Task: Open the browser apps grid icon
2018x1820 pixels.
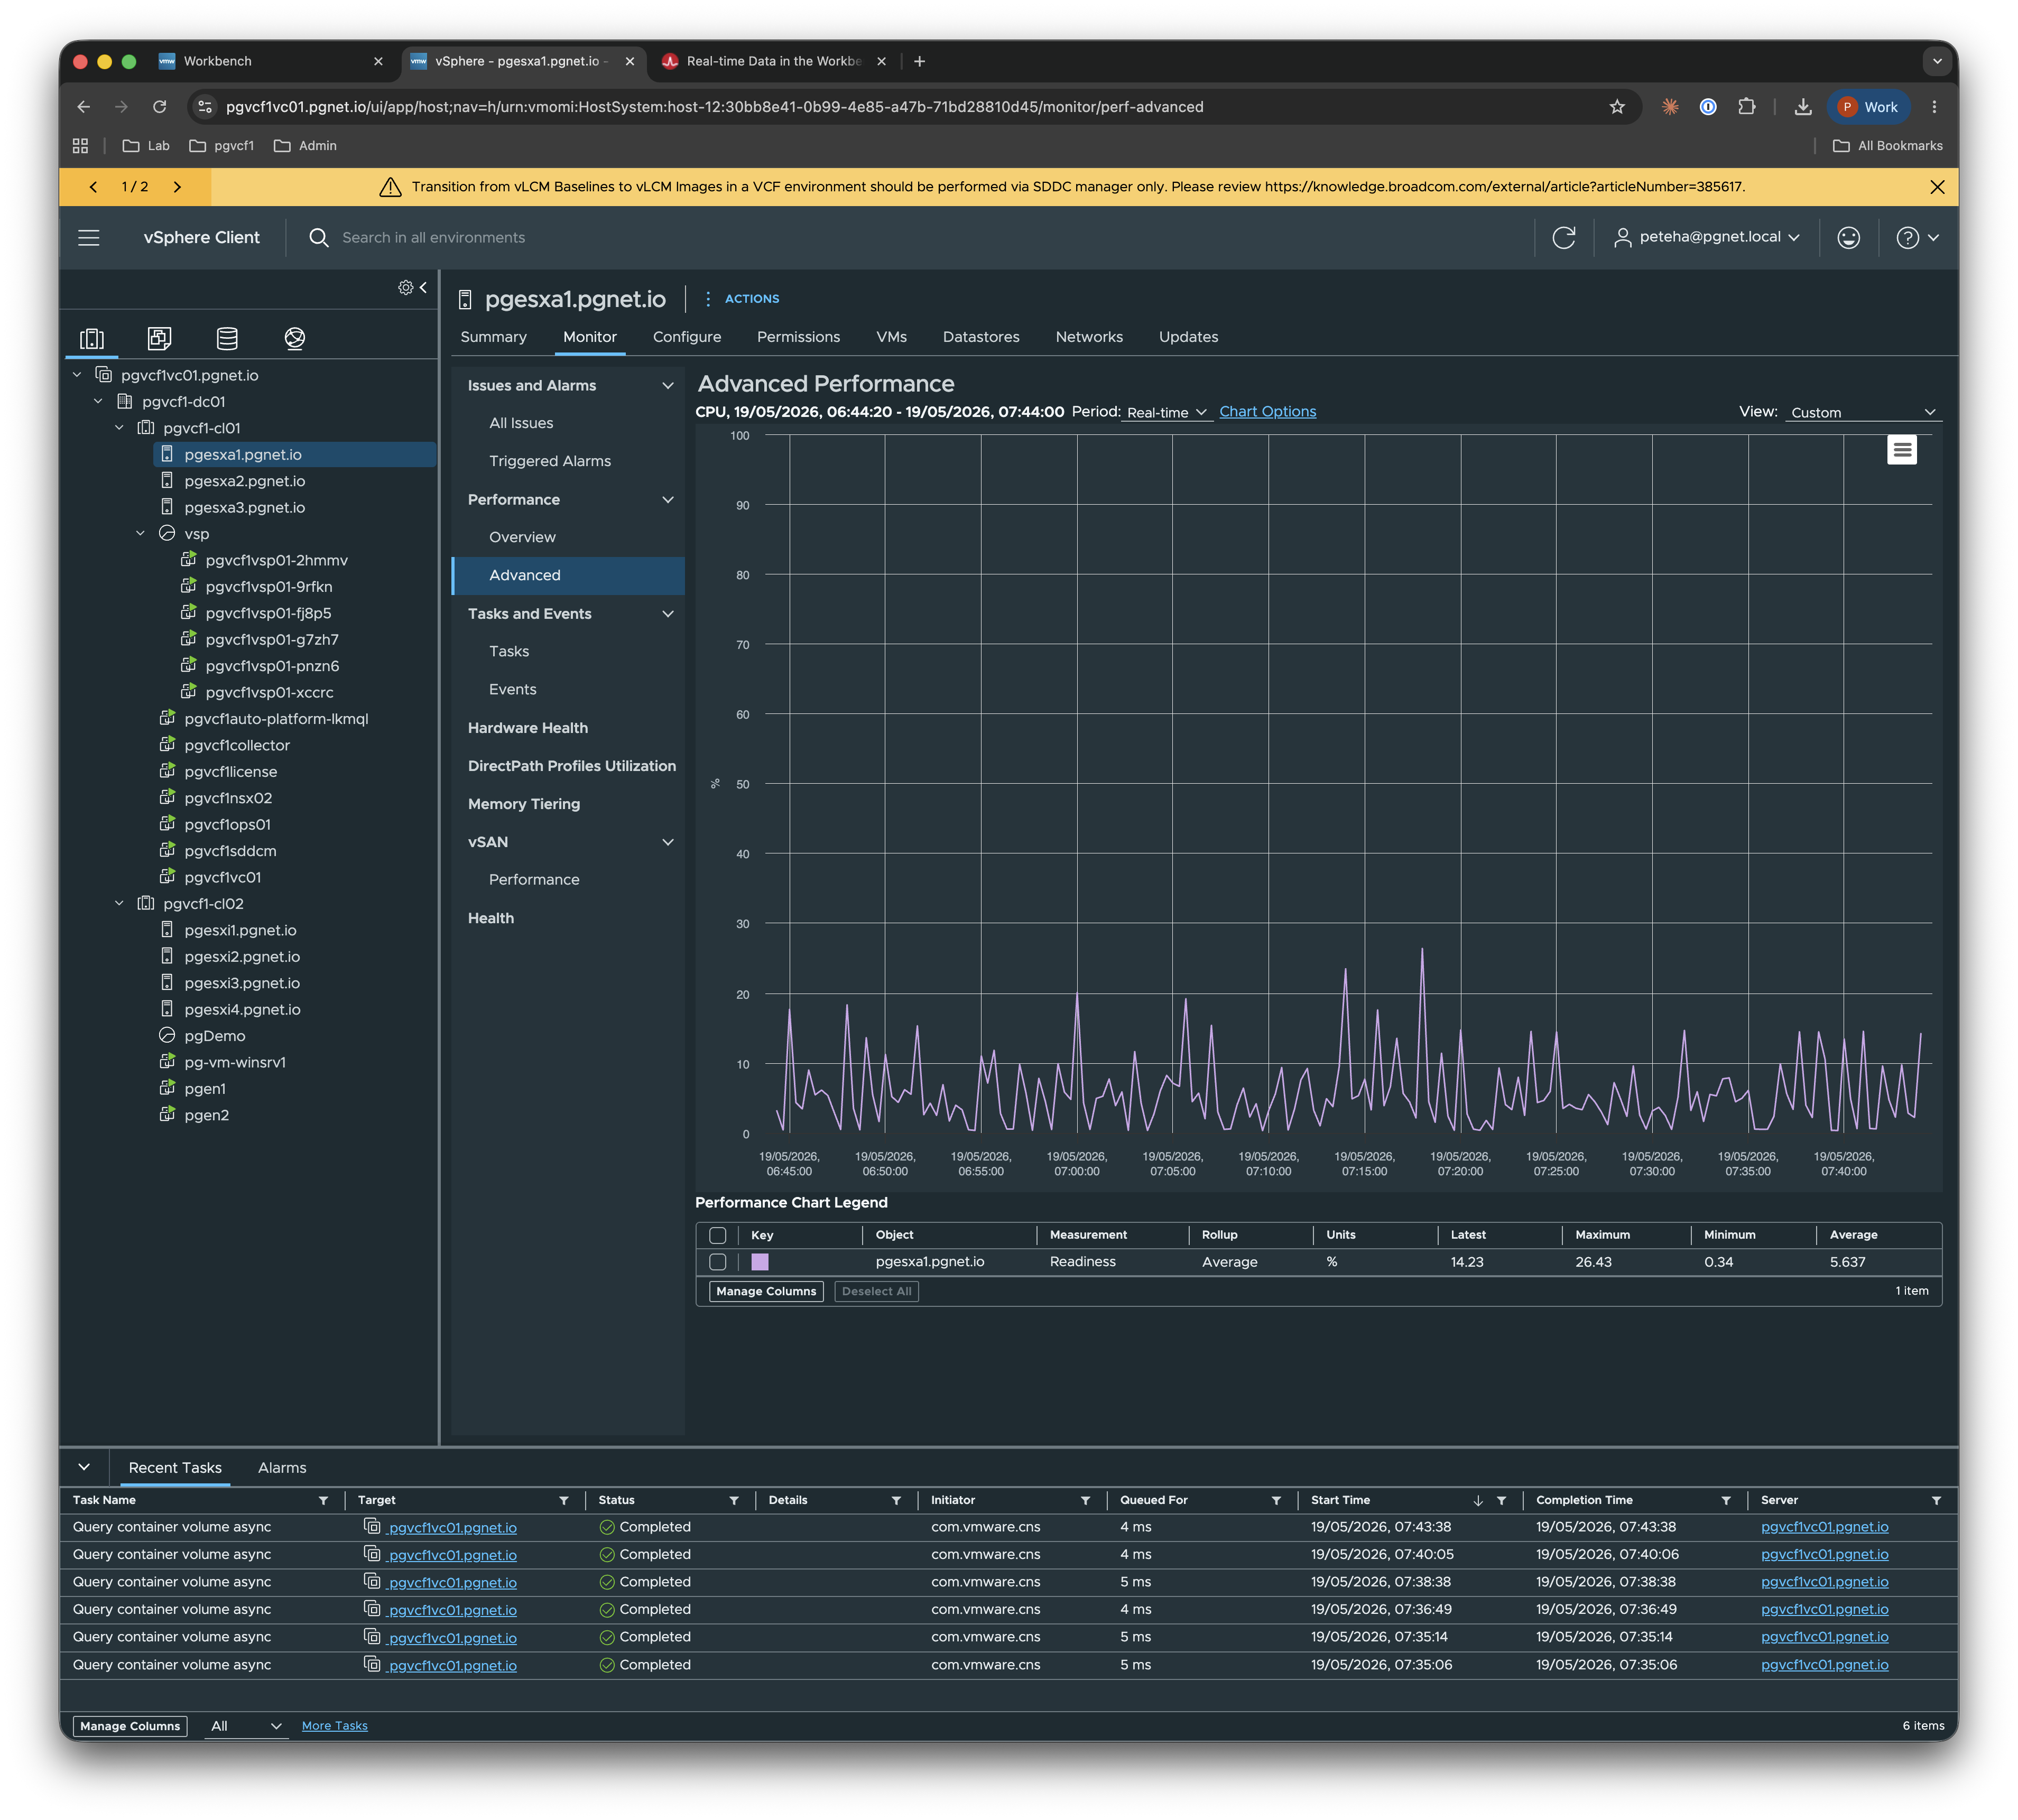Action: coord(81,146)
